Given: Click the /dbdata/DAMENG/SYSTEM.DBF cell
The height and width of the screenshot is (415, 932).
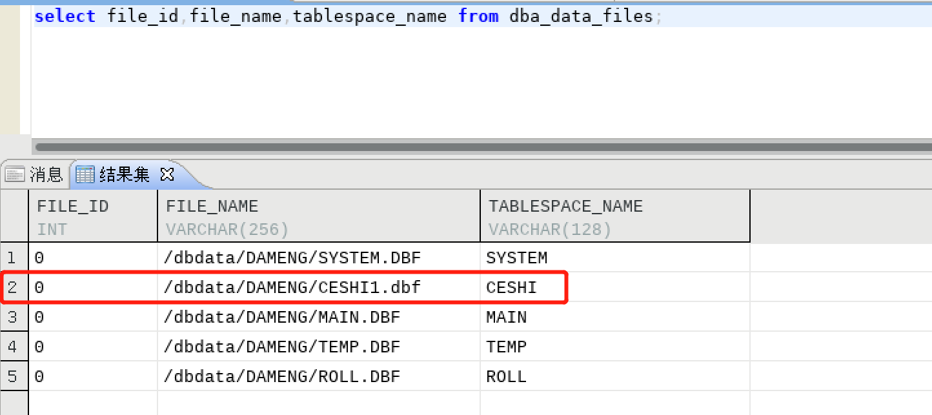Looking at the screenshot, I should pyautogui.click(x=319, y=258).
